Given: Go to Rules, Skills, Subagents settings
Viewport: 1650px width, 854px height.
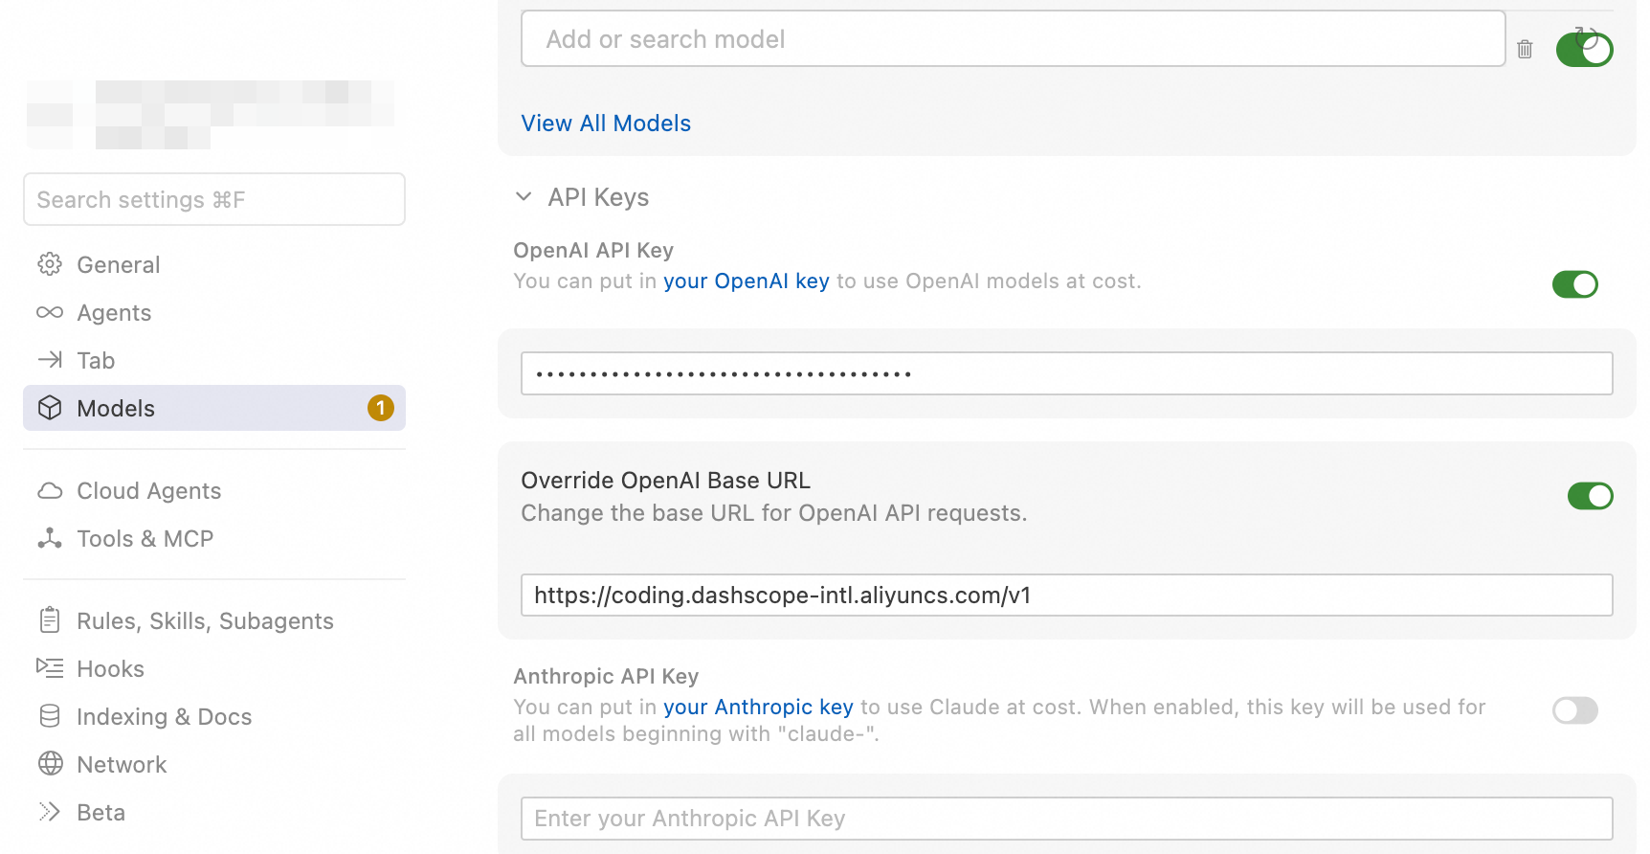Looking at the screenshot, I should coord(205,621).
